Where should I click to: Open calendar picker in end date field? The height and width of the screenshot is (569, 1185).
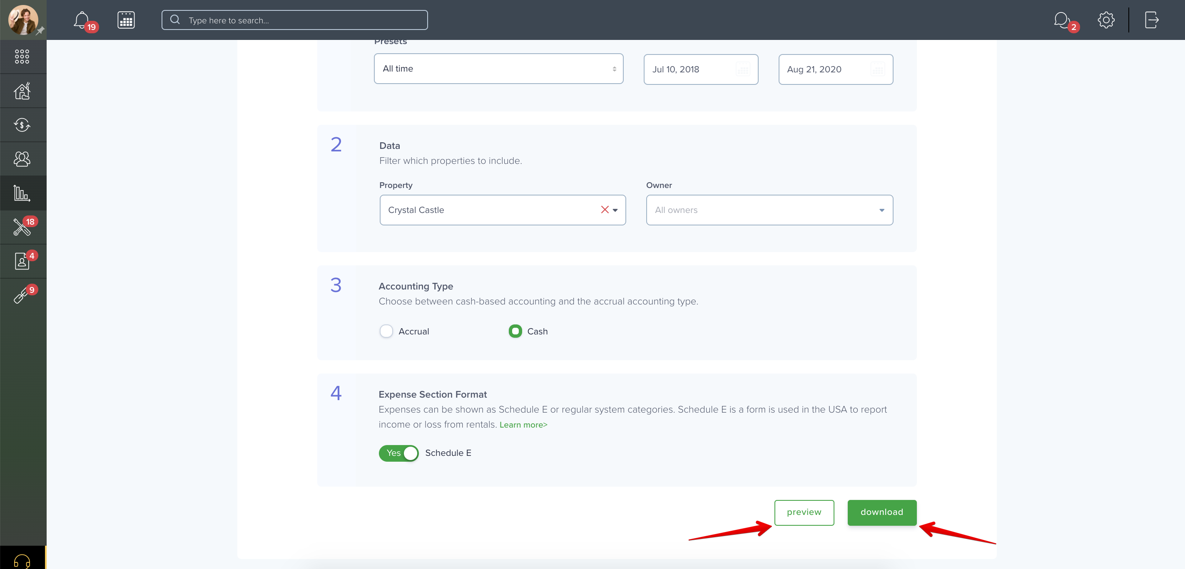pyautogui.click(x=878, y=70)
